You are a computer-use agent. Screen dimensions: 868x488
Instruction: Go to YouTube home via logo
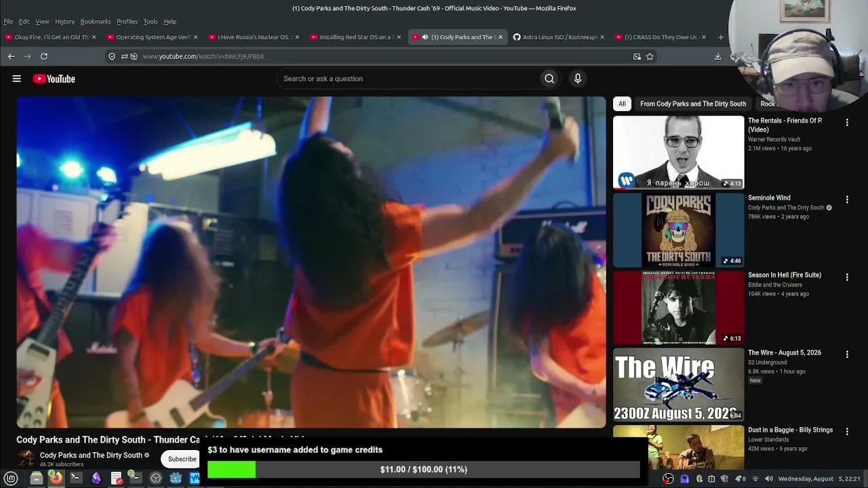point(54,79)
